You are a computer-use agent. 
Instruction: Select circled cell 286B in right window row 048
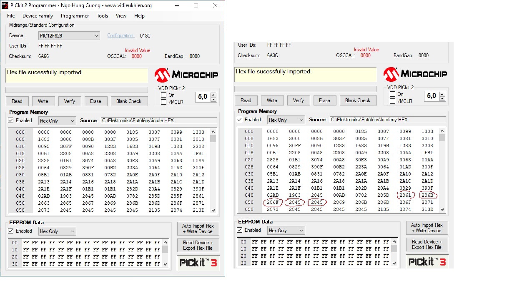tap(427, 195)
